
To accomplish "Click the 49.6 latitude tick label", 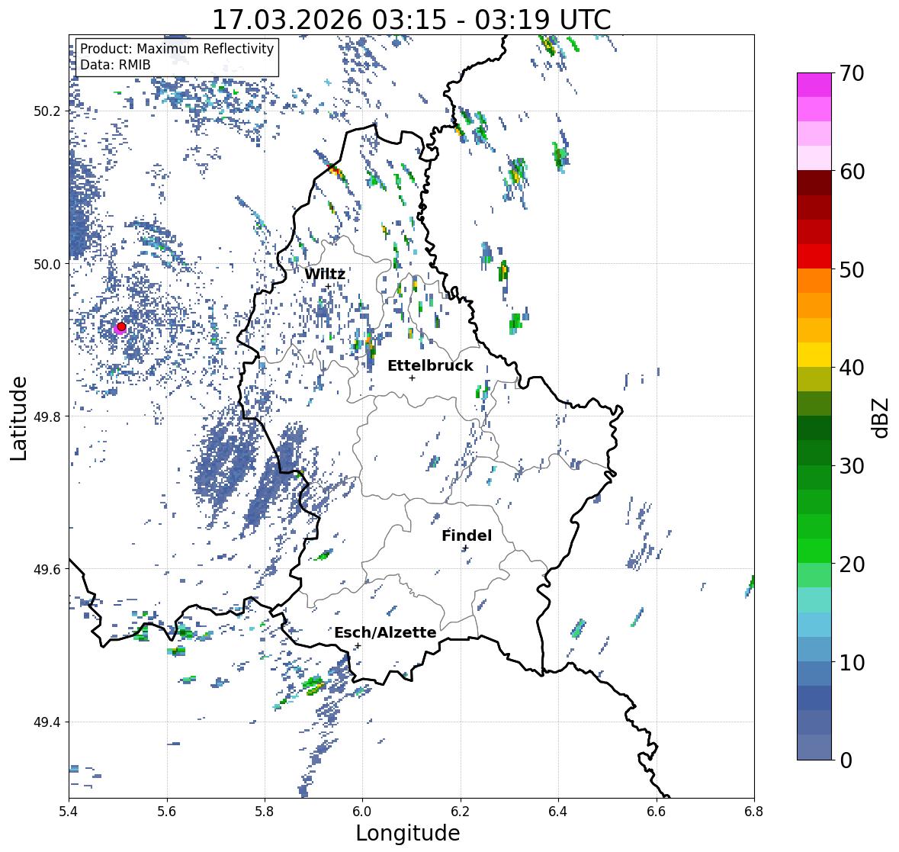I will 47,569.
